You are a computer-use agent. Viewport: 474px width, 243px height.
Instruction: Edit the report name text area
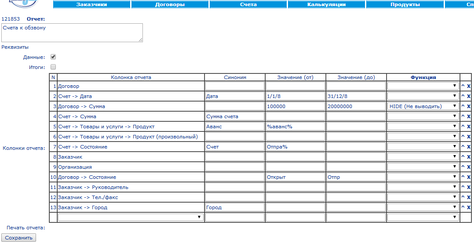coord(72,33)
